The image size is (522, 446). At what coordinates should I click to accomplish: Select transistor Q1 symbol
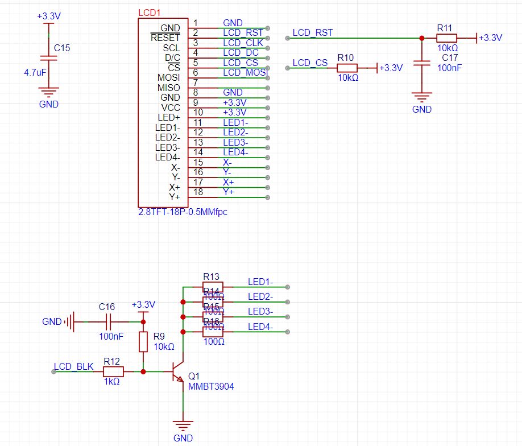click(178, 371)
